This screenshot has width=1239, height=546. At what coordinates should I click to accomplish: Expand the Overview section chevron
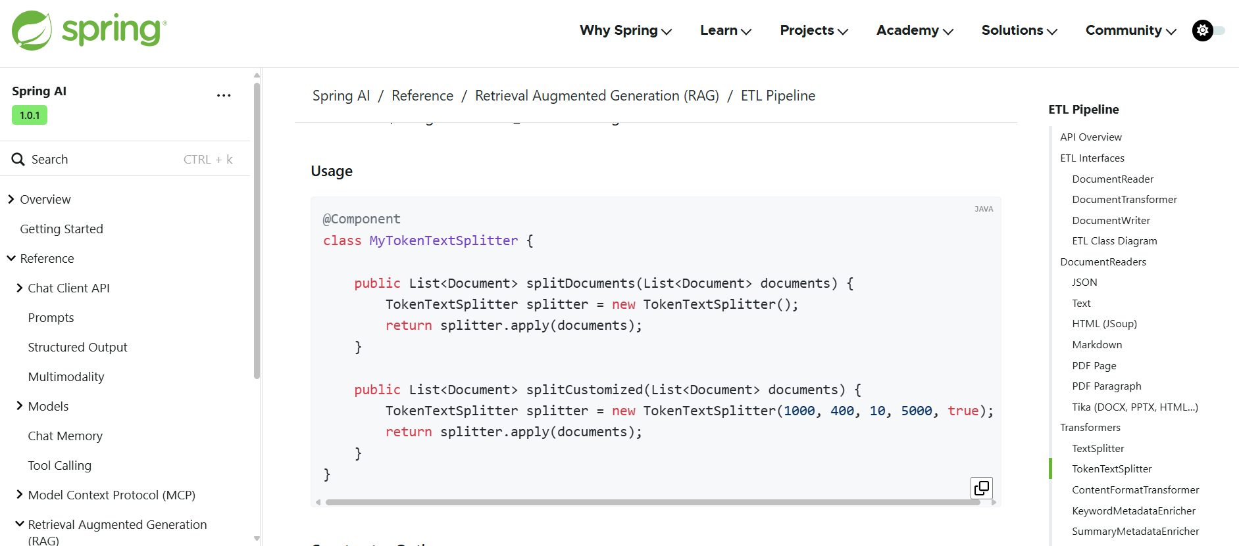[11, 199]
